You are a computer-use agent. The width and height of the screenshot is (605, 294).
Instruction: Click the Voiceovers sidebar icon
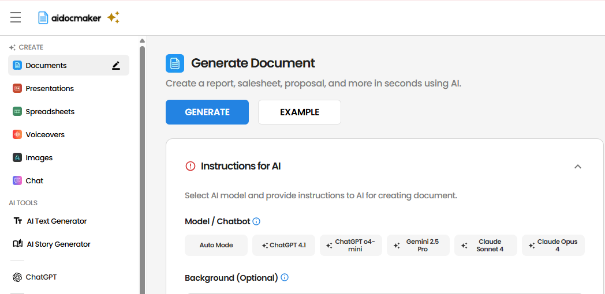(17, 134)
